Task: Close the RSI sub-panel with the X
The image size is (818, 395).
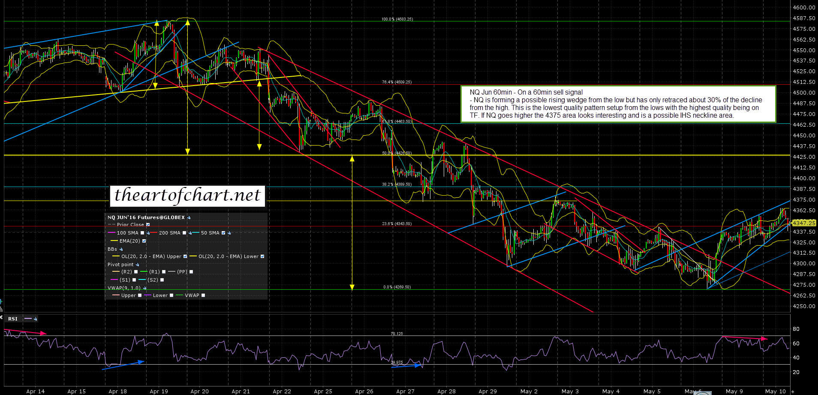Action: click(2, 318)
